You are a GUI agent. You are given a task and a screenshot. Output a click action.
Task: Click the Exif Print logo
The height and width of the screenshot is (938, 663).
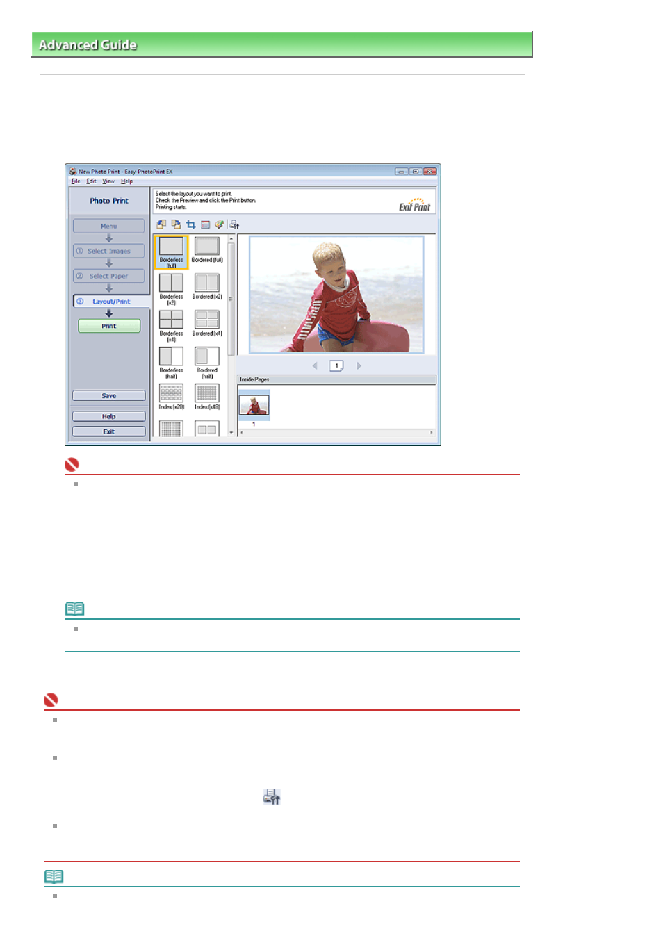click(415, 205)
